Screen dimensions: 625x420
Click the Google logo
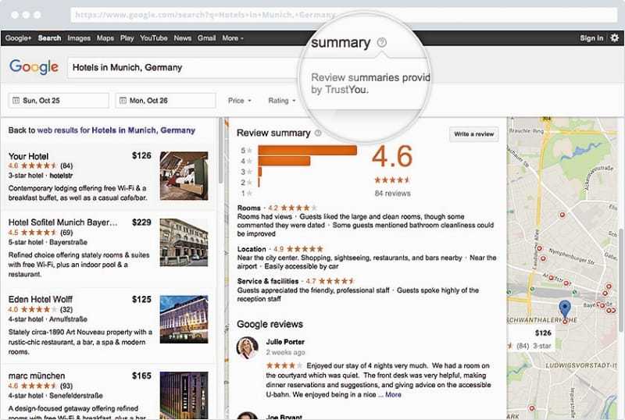tap(34, 68)
